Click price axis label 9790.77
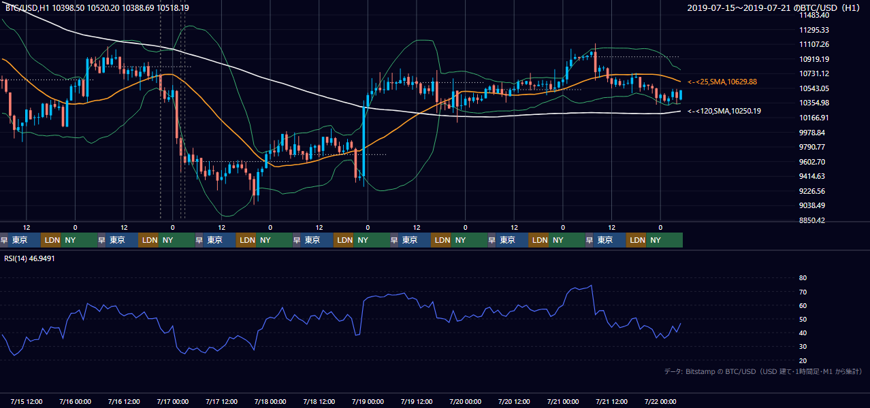 coord(812,147)
